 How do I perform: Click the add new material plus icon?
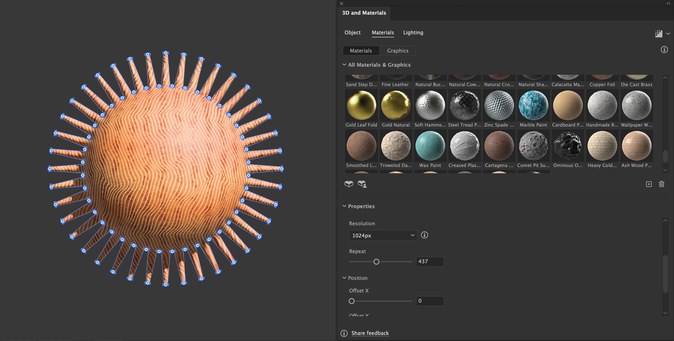[649, 184]
